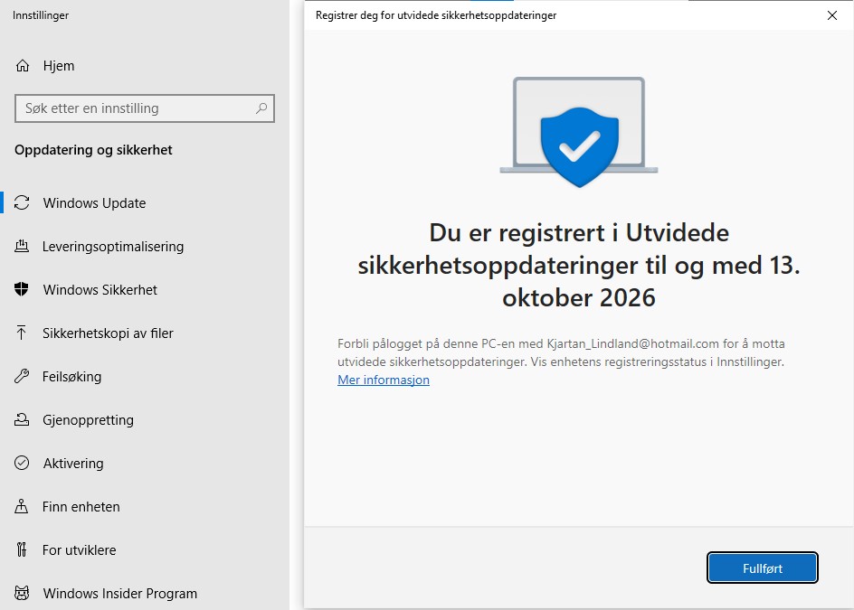Screen dimensions: 854x610
Task: Focus the Søk etter en innstilling field
Action: [145, 108]
